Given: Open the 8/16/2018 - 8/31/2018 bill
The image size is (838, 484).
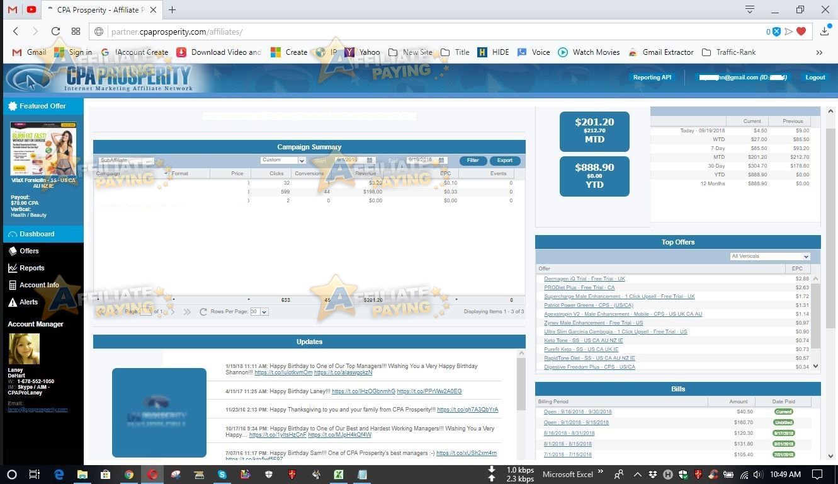Looking at the screenshot, I should (x=569, y=433).
